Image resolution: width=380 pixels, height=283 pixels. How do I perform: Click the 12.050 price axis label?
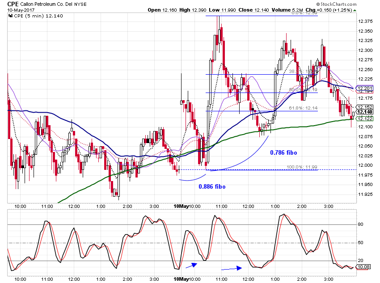pyautogui.click(x=365, y=146)
